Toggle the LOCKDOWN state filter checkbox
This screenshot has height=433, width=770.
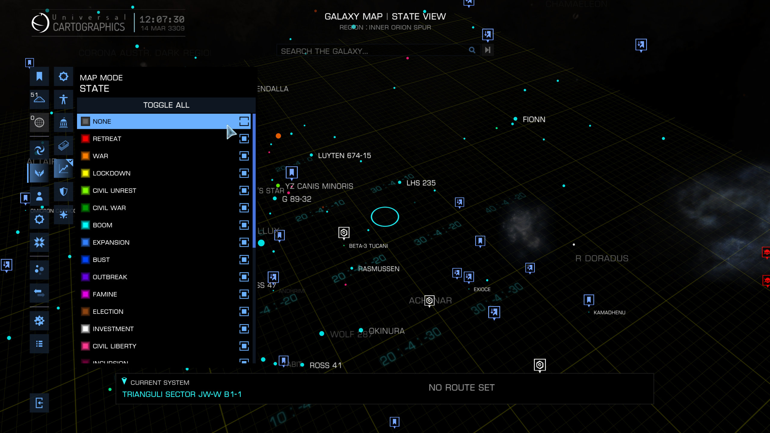click(244, 173)
